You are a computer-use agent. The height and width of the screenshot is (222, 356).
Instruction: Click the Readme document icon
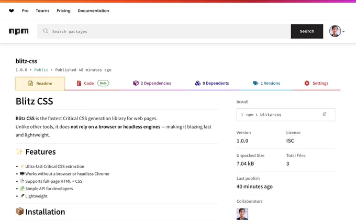[x=30, y=84]
